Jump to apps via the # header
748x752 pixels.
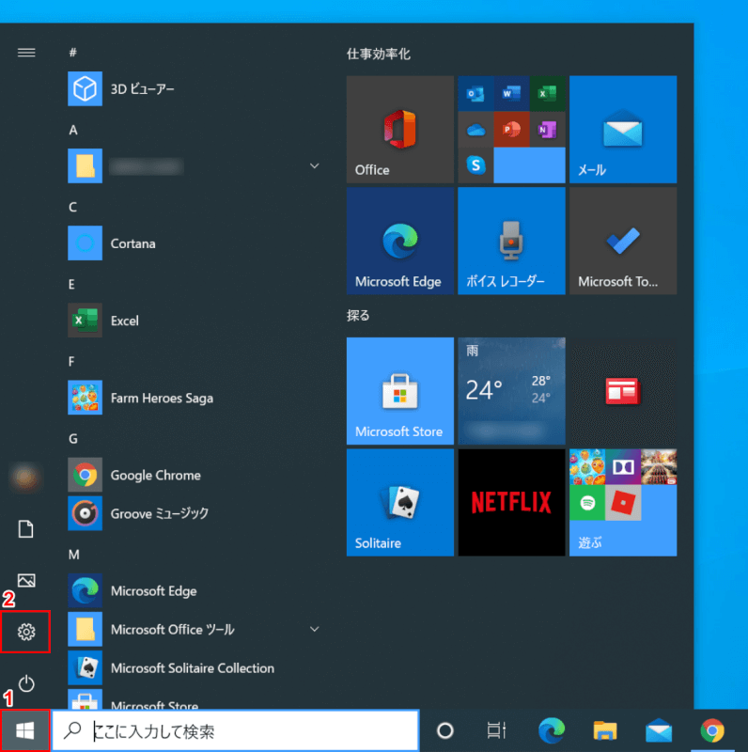[73, 53]
